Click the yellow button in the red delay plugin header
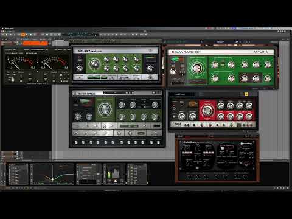Viewport: 292px width, 219px height. [x=246, y=94]
